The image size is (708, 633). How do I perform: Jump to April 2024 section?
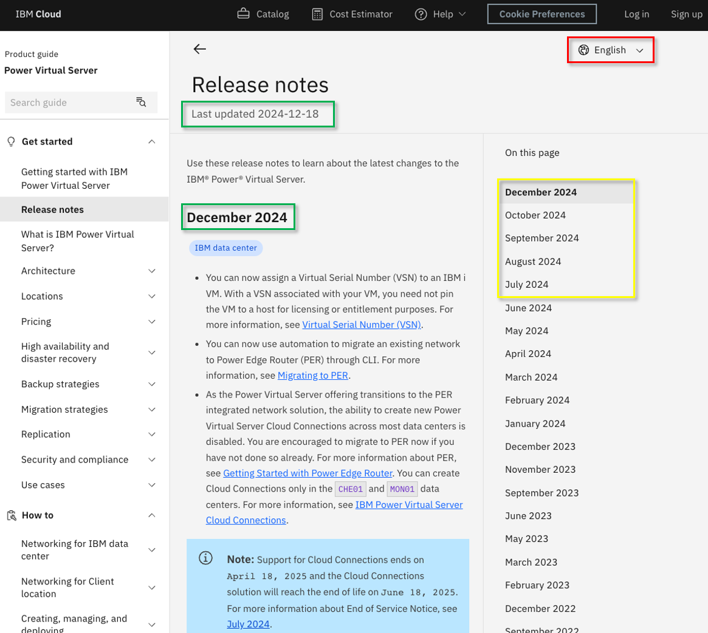coord(528,354)
